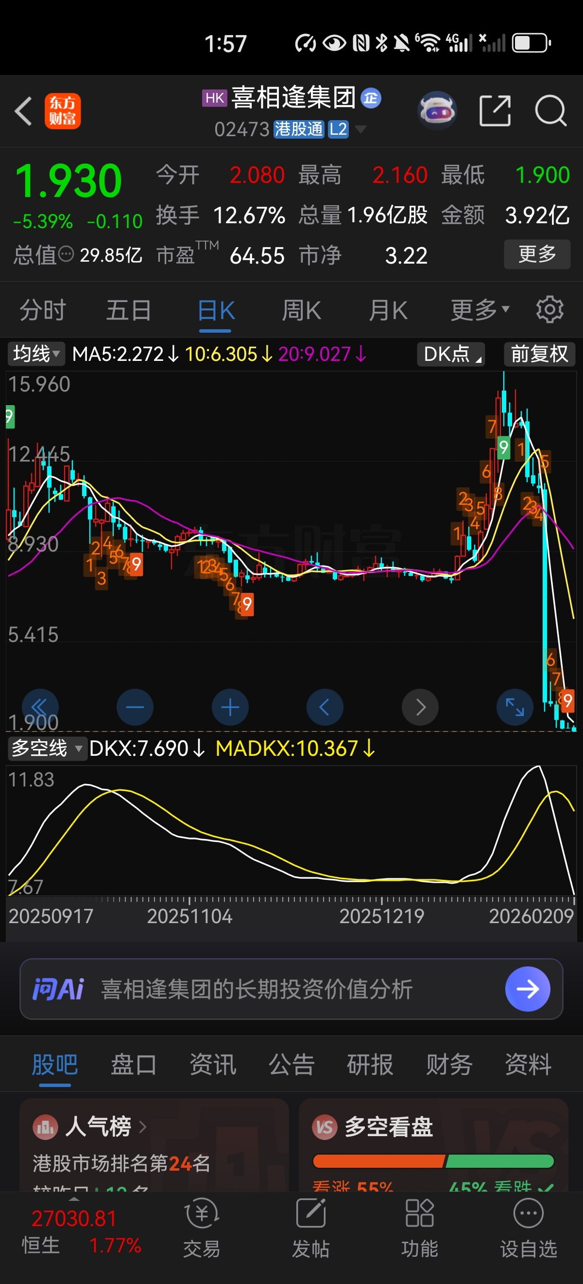Open the search magnifier icon
Screen dimensions: 583x1284
[550, 111]
